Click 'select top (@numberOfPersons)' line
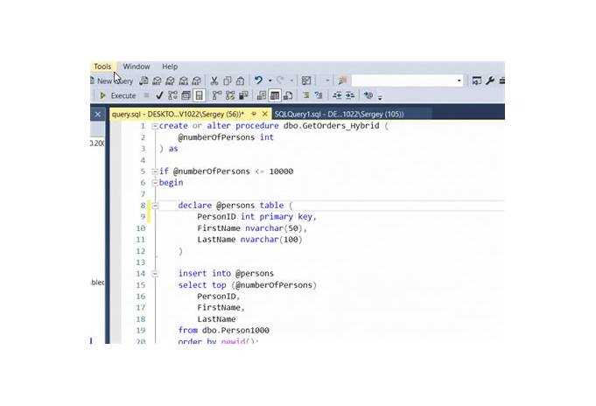 tap(248, 285)
